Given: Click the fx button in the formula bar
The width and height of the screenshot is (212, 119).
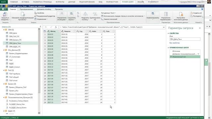Looking at the screenshot, I should (56, 27).
